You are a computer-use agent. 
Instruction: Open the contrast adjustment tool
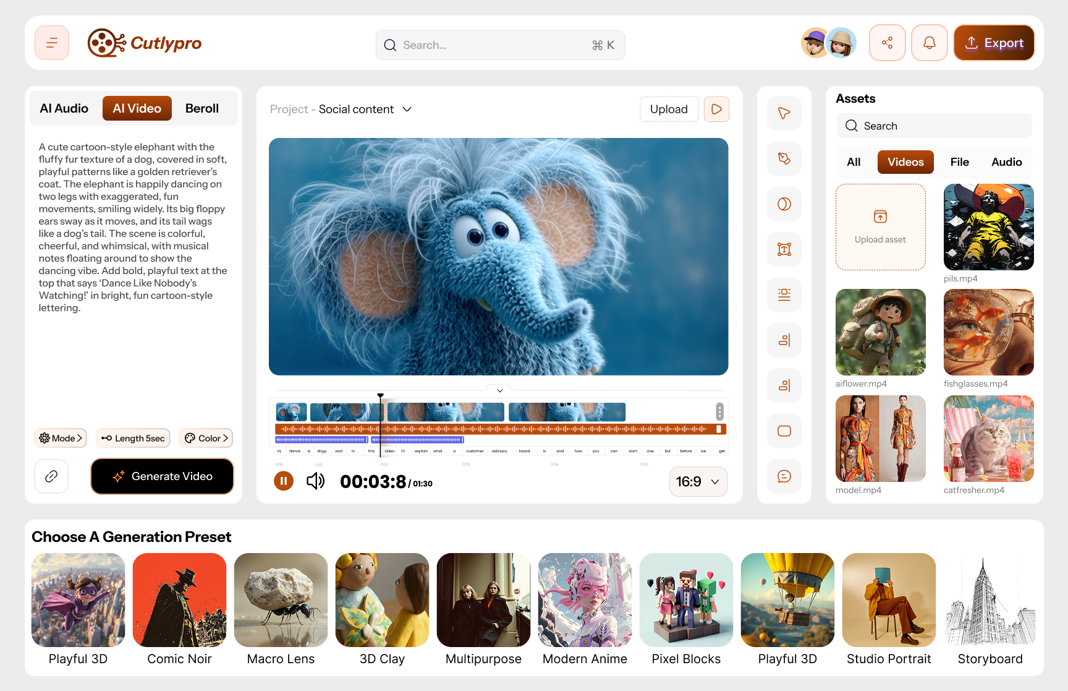coord(784,204)
